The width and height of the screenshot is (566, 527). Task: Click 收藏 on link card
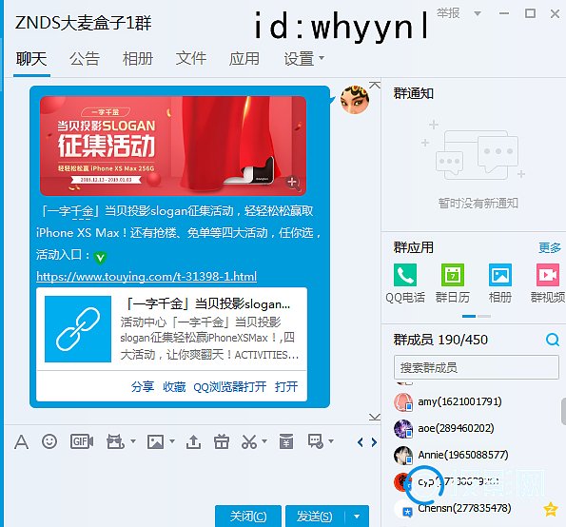pos(174,387)
